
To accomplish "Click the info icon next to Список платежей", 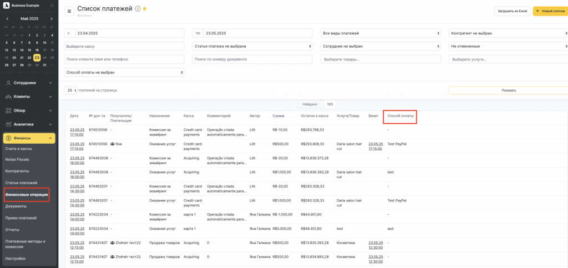I will tap(138, 9).
